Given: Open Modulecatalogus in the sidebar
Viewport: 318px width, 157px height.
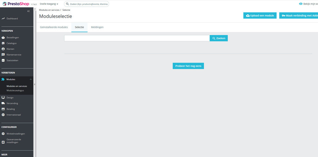Looking at the screenshot, I should pos(15,90).
